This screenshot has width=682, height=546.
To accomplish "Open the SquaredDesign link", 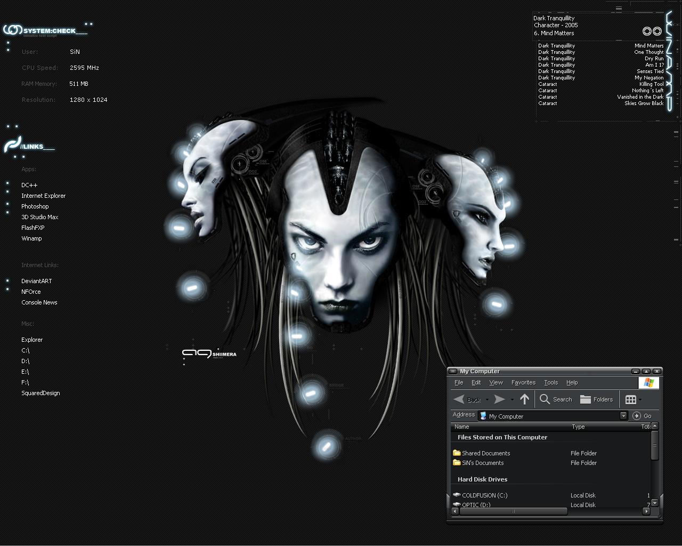I will [40, 393].
